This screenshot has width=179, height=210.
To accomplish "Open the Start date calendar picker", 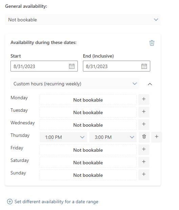I will (72, 66).
